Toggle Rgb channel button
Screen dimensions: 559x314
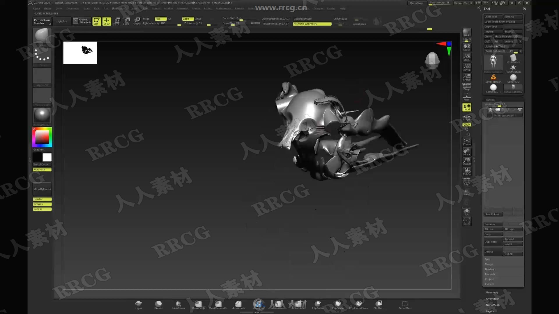click(160, 19)
